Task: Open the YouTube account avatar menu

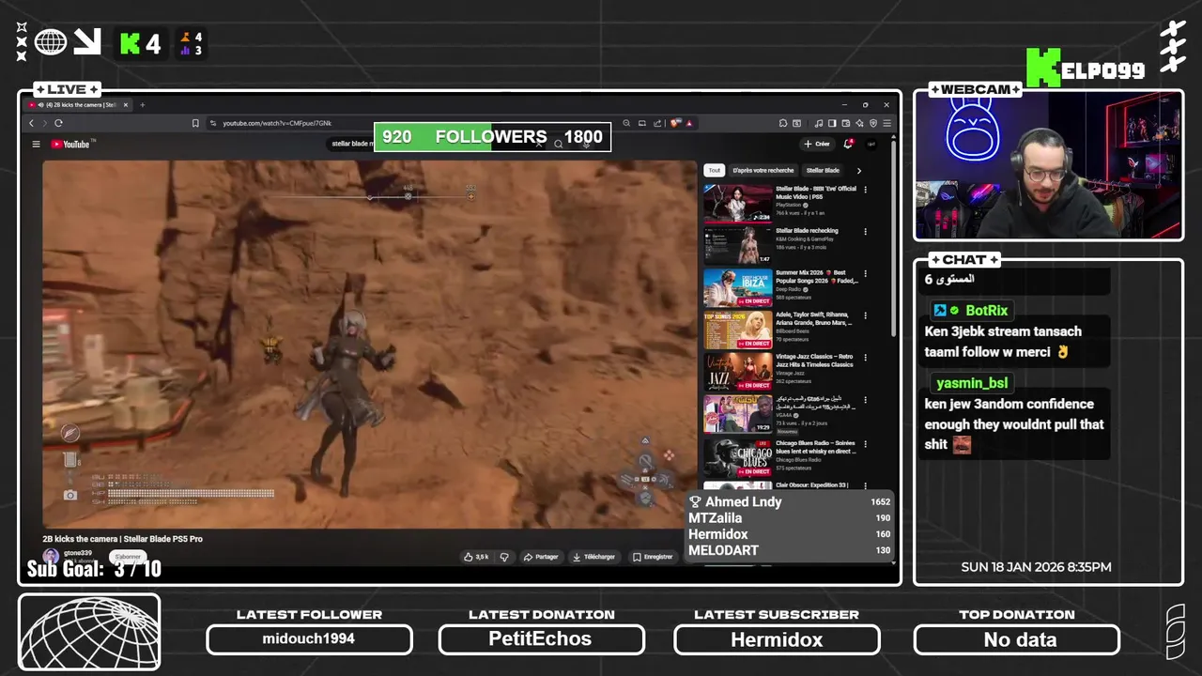Action: point(871,144)
